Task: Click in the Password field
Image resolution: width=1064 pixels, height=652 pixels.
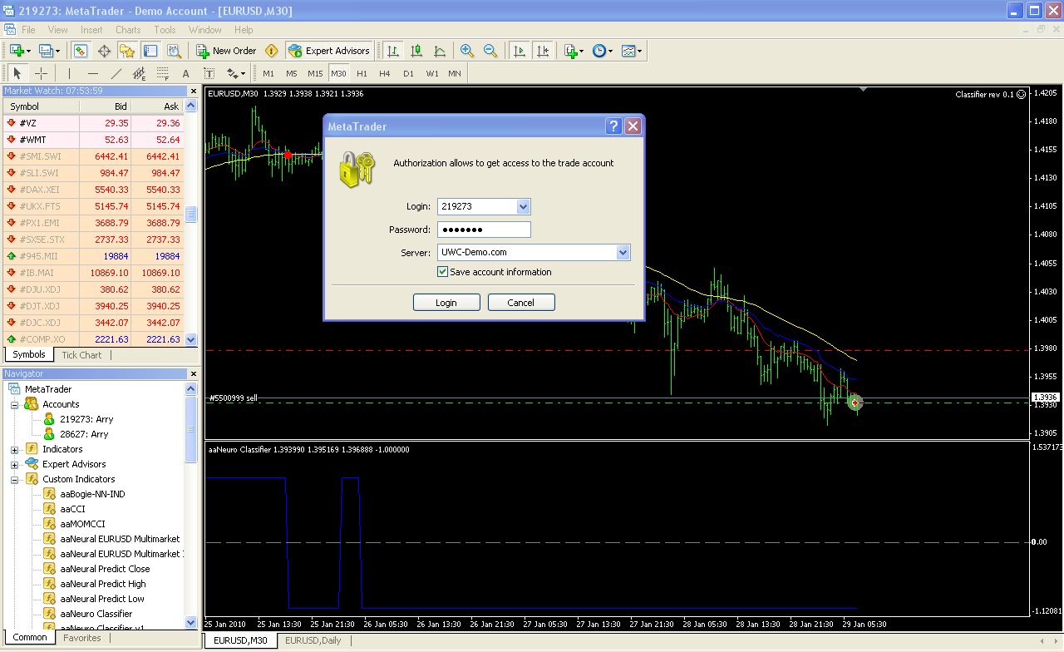Action: point(484,230)
